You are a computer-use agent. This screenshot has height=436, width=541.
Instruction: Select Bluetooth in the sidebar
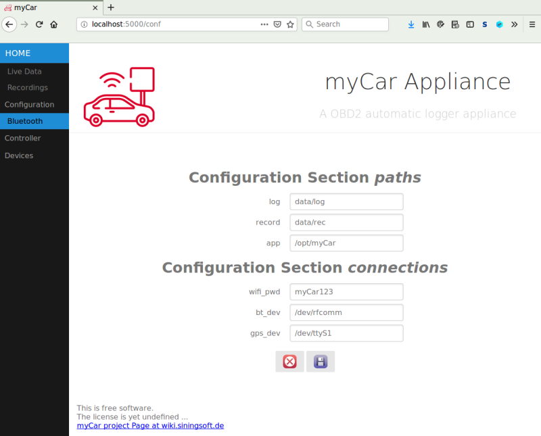(x=24, y=121)
